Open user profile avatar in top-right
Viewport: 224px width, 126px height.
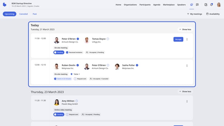click(x=219, y=5)
